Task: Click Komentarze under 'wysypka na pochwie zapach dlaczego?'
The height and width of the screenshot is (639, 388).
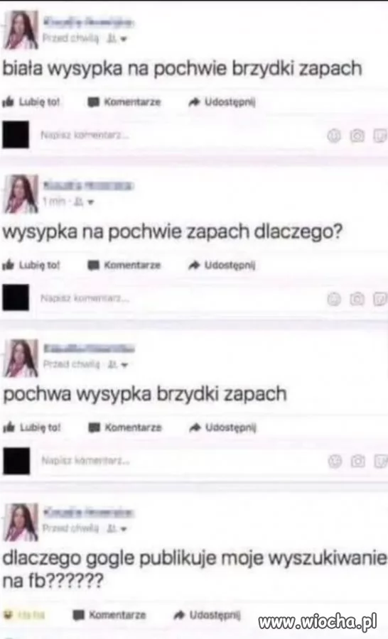Action: (124, 266)
